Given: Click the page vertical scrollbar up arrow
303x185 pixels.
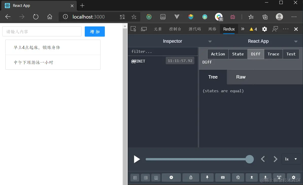Looking at the screenshot, I should [x=125, y=26].
